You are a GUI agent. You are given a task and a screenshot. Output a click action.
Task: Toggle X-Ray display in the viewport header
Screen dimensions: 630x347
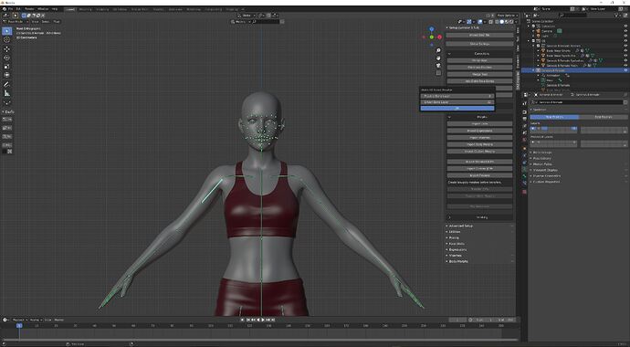click(x=490, y=22)
